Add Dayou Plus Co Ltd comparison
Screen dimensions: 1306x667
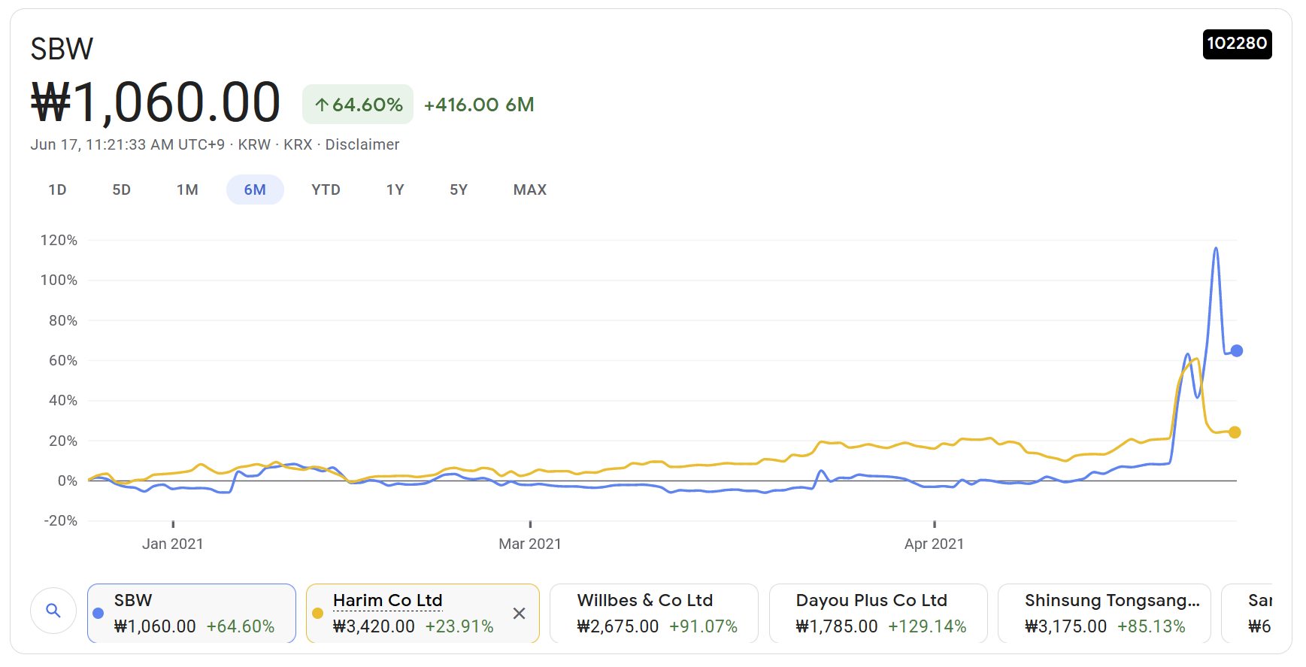(877, 614)
